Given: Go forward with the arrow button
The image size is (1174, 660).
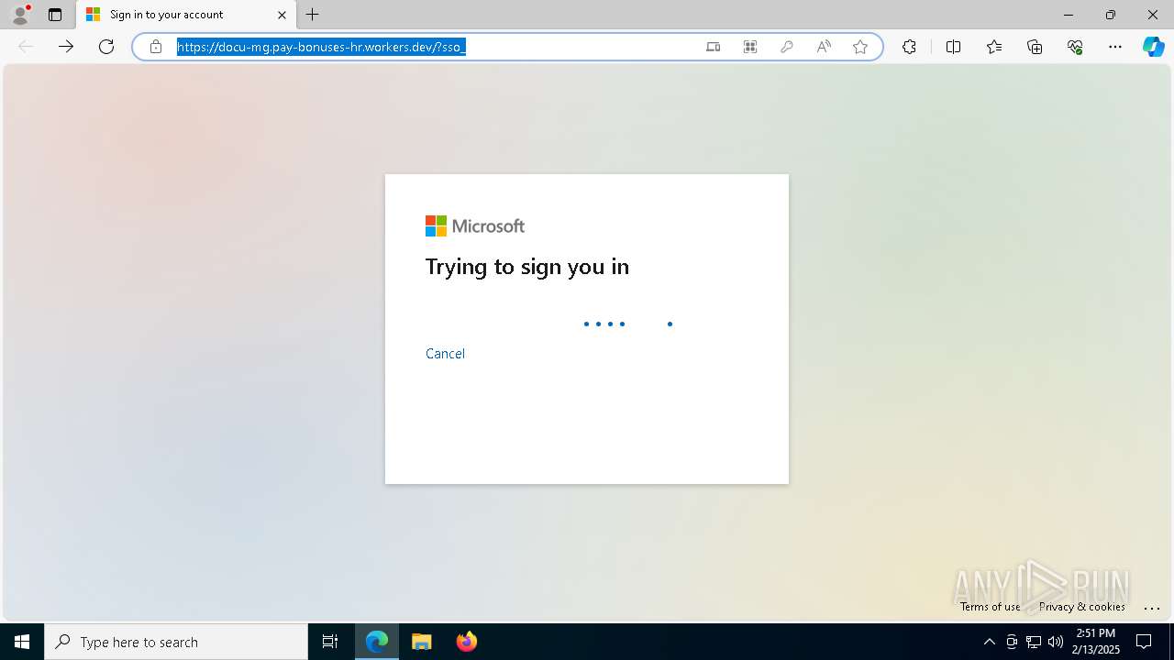Looking at the screenshot, I should click(x=66, y=47).
